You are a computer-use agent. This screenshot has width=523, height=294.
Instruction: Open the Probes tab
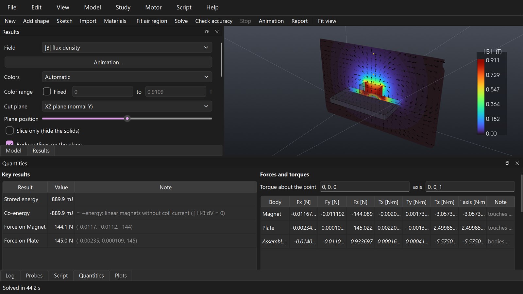34,275
